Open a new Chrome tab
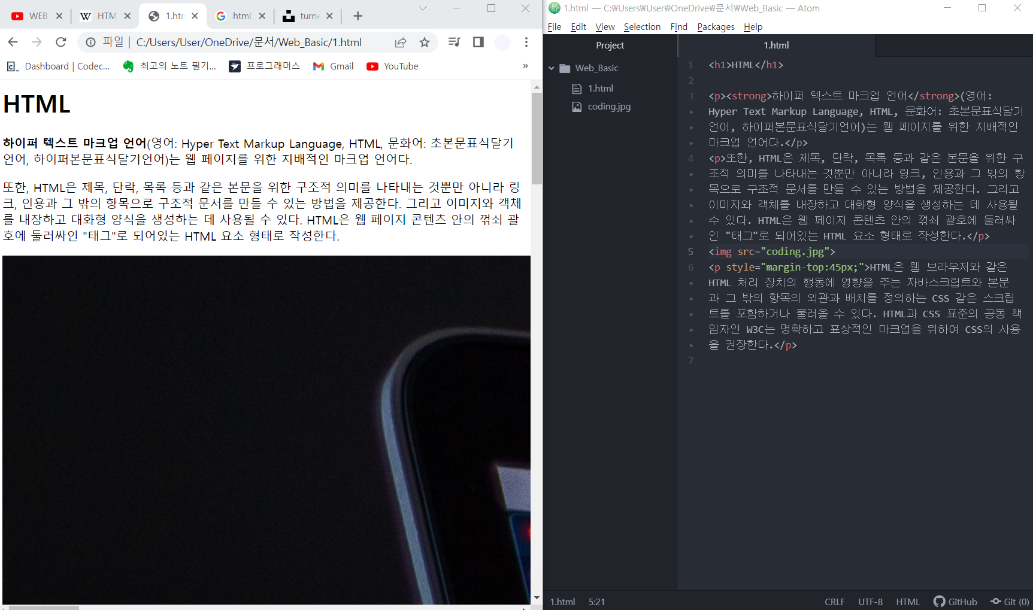Viewport: 1033px width, 610px height. (x=358, y=16)
